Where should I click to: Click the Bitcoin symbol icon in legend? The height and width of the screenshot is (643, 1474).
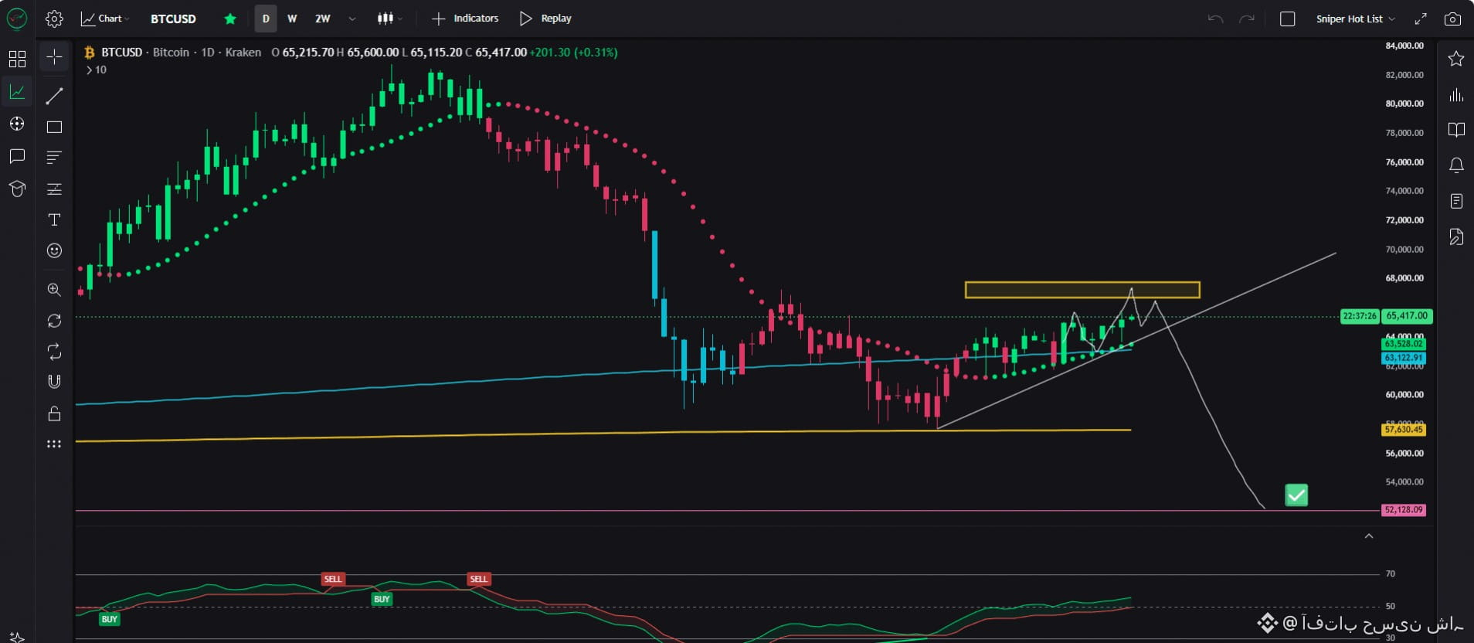90,53
